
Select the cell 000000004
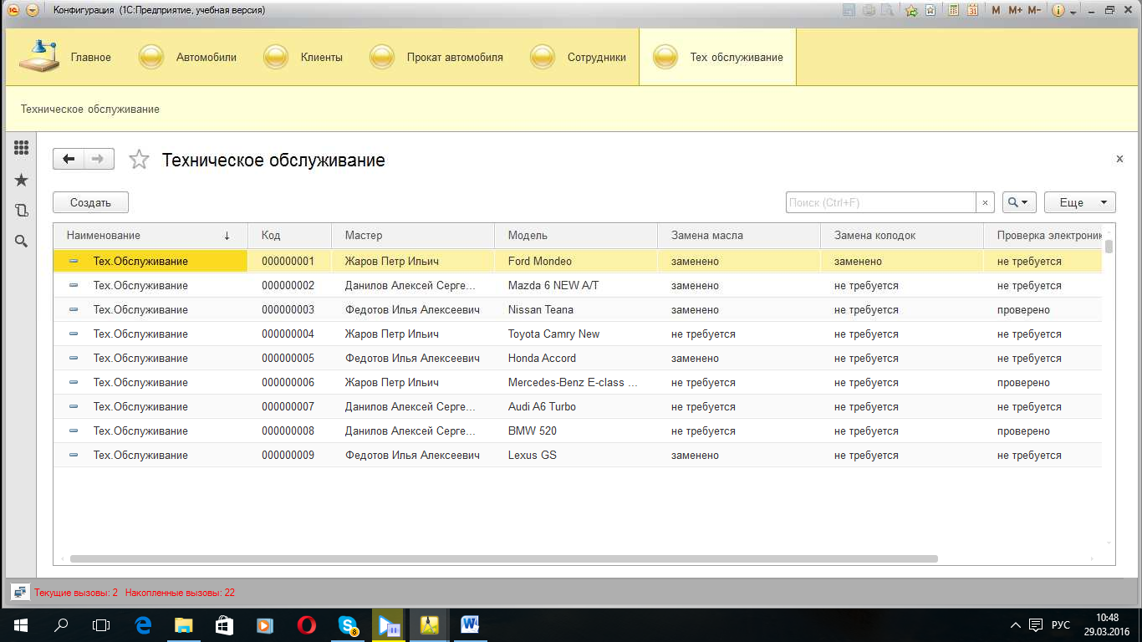290,334
